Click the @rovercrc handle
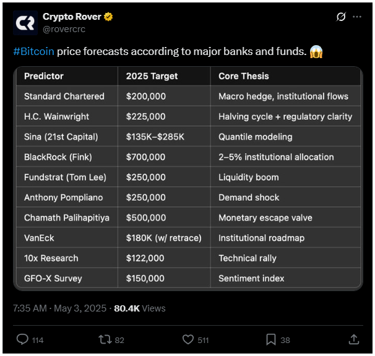375x356 pixels. pyautogui.click(x=64, y=29)
